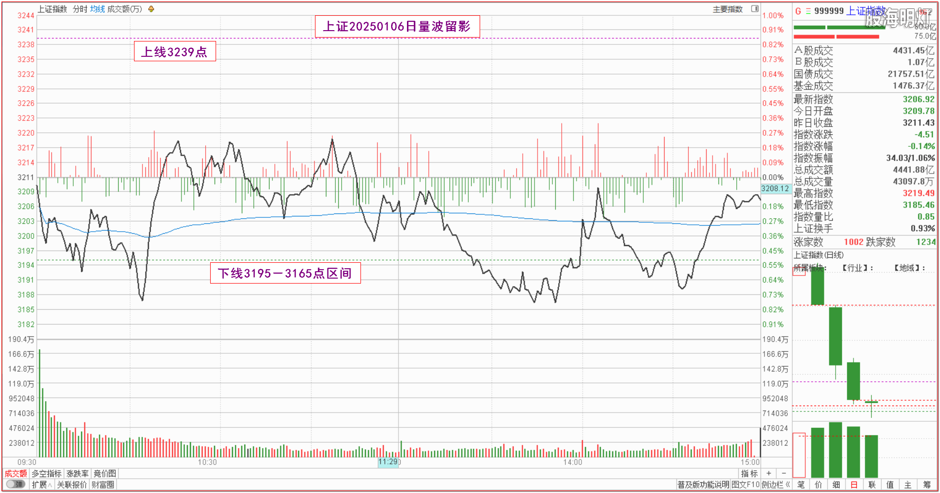Open the 关联报价 tab

(x=72, y=485)
